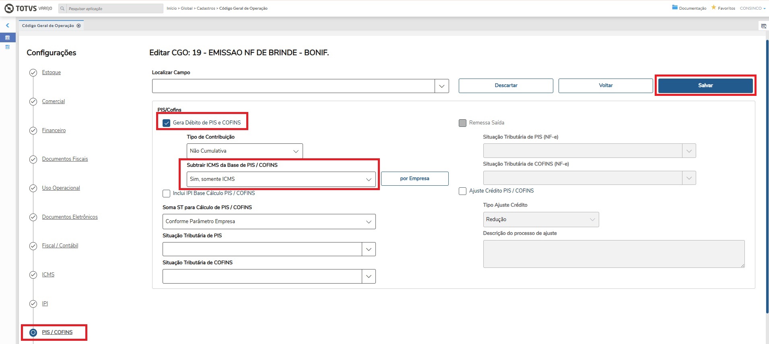Click Documentação link in header
The width and height of the screenshot is (769, 344).
tap(693, 8)
